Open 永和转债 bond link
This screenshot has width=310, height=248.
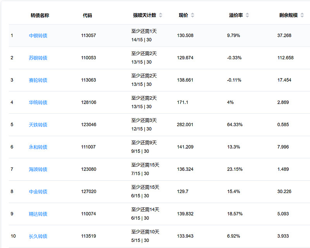38,147
